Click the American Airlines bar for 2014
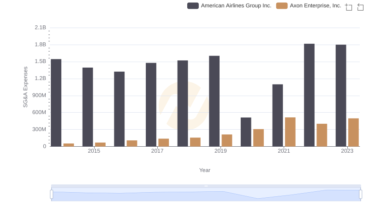The image size is (369, 212). [x=56, y=103]
